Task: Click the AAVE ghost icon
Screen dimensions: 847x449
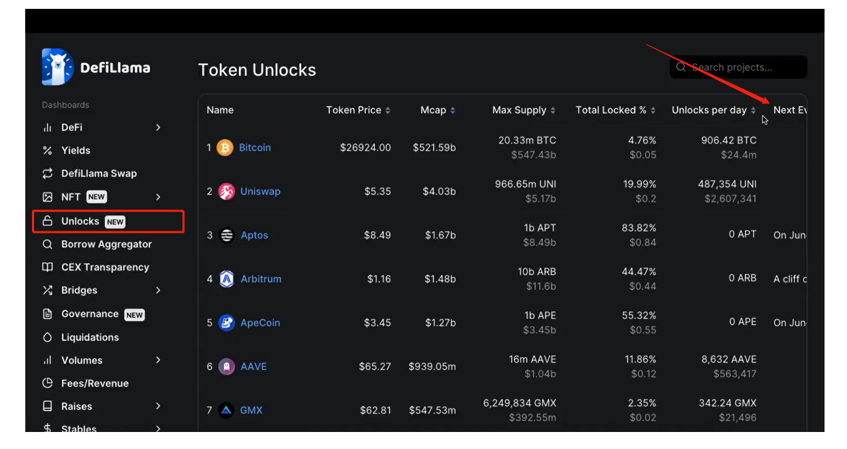Action: pyautogui.click(x=227, y=367)
